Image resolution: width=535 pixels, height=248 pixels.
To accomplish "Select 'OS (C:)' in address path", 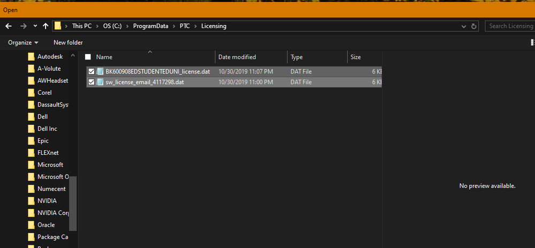I will tap(112, 26).
